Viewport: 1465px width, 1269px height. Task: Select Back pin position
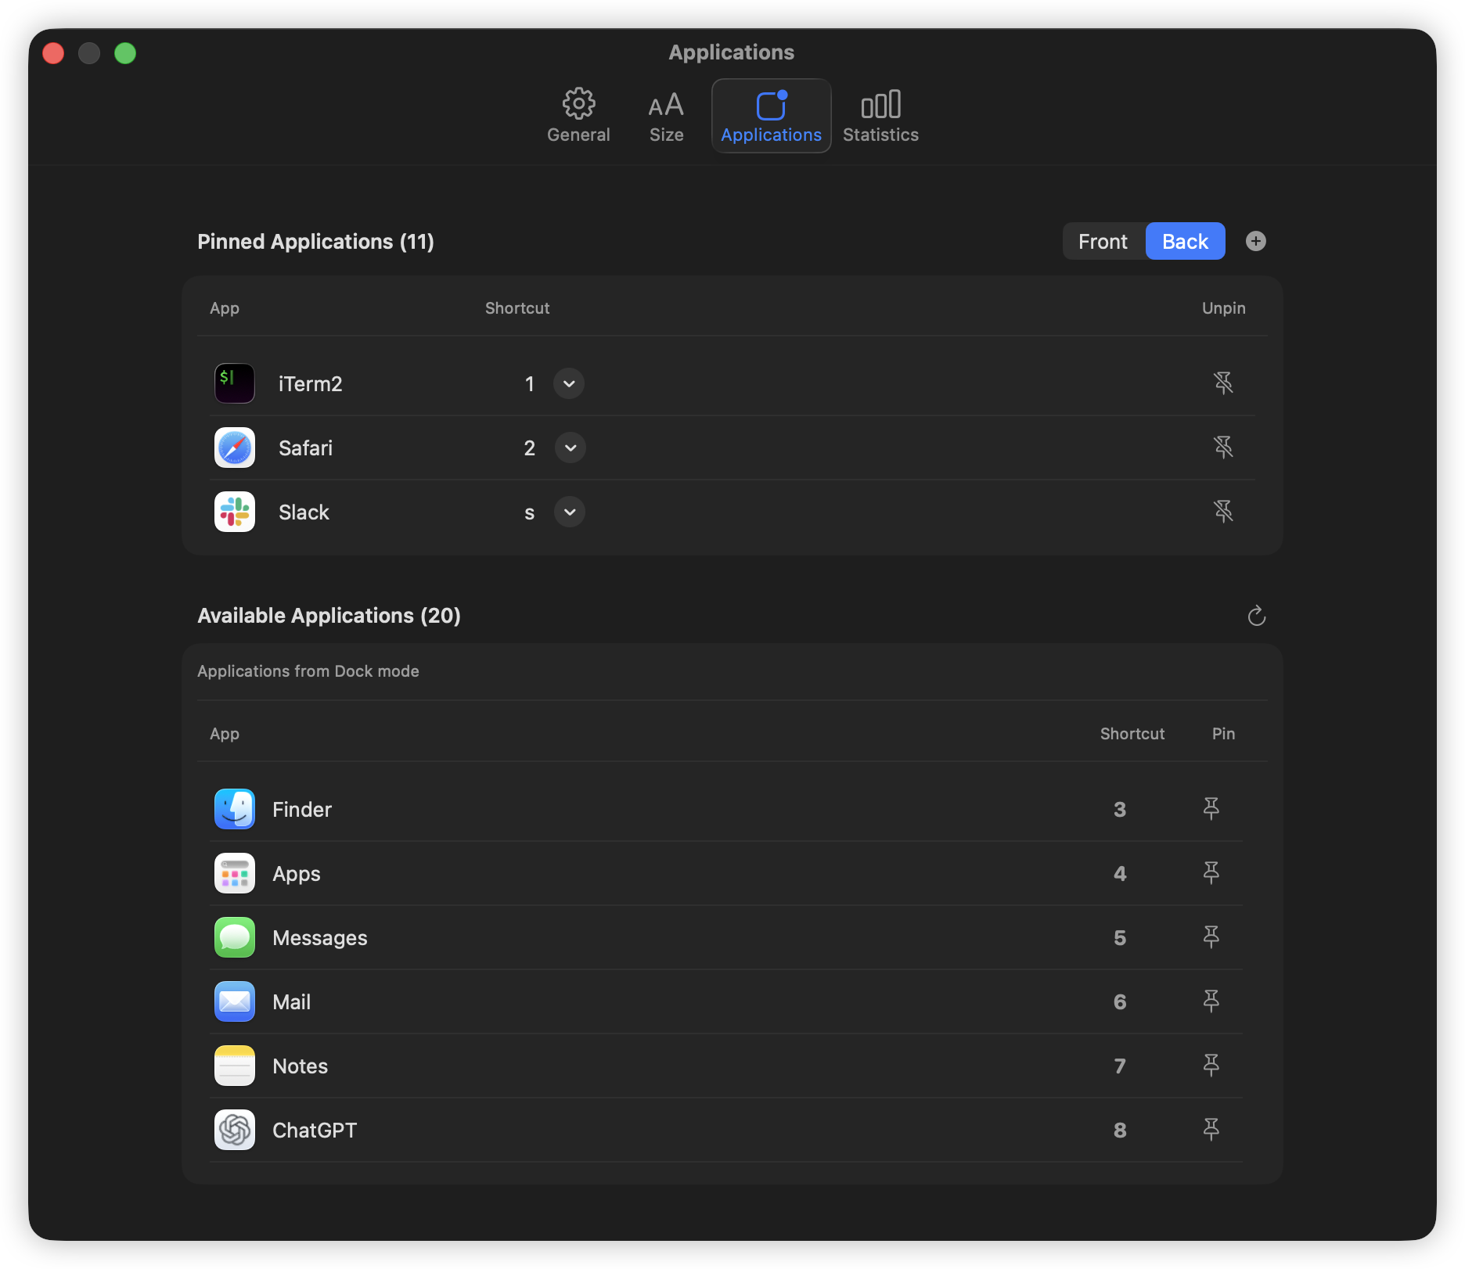click(1185, 241)
